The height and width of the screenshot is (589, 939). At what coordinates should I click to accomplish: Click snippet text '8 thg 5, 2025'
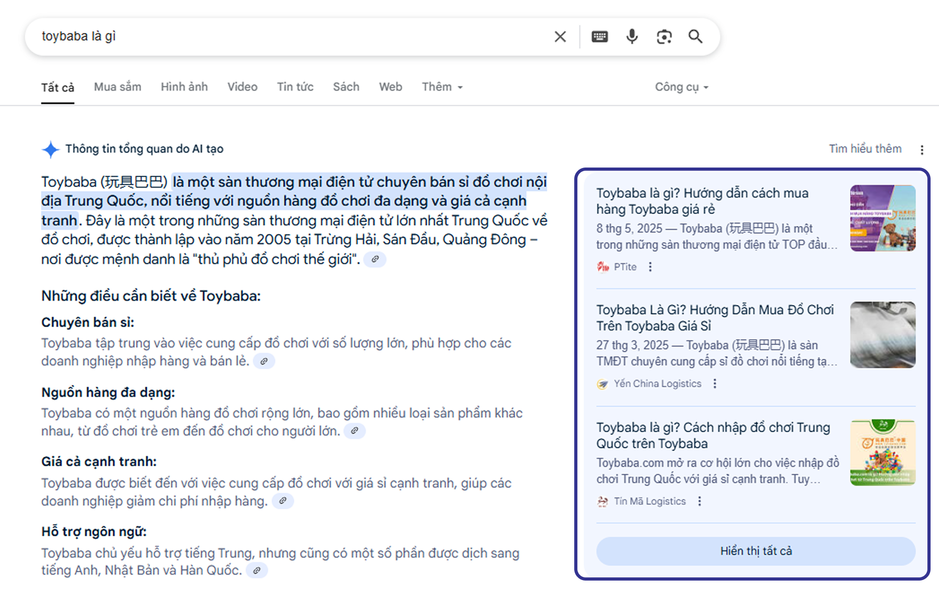coord(629,229)
